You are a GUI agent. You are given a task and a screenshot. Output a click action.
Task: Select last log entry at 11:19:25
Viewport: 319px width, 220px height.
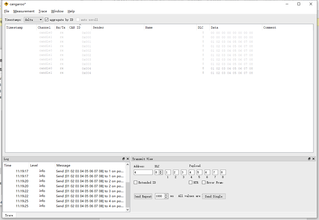tap(64, 206)
